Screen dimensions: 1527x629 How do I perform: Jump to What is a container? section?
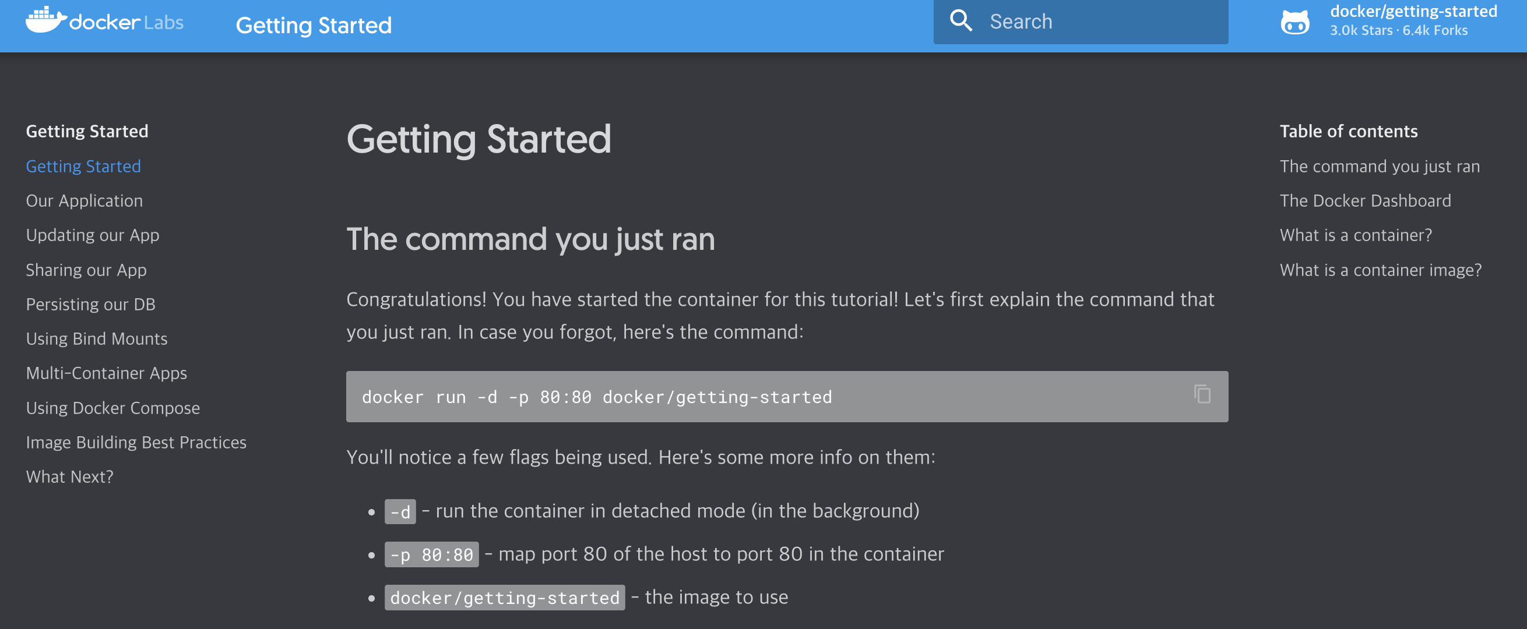1355,235
